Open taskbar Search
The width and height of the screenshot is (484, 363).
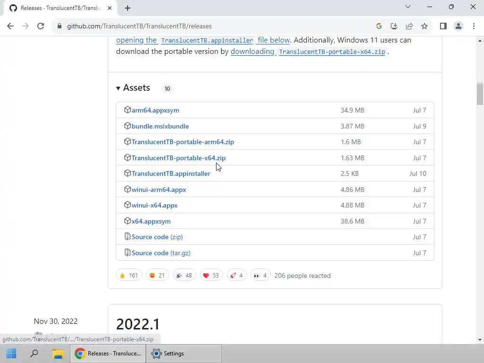pyautogui.click(x=34, y=354)
